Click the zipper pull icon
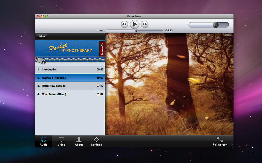The width and height of the screenshot is (262, 163). [x=40, y=60]
